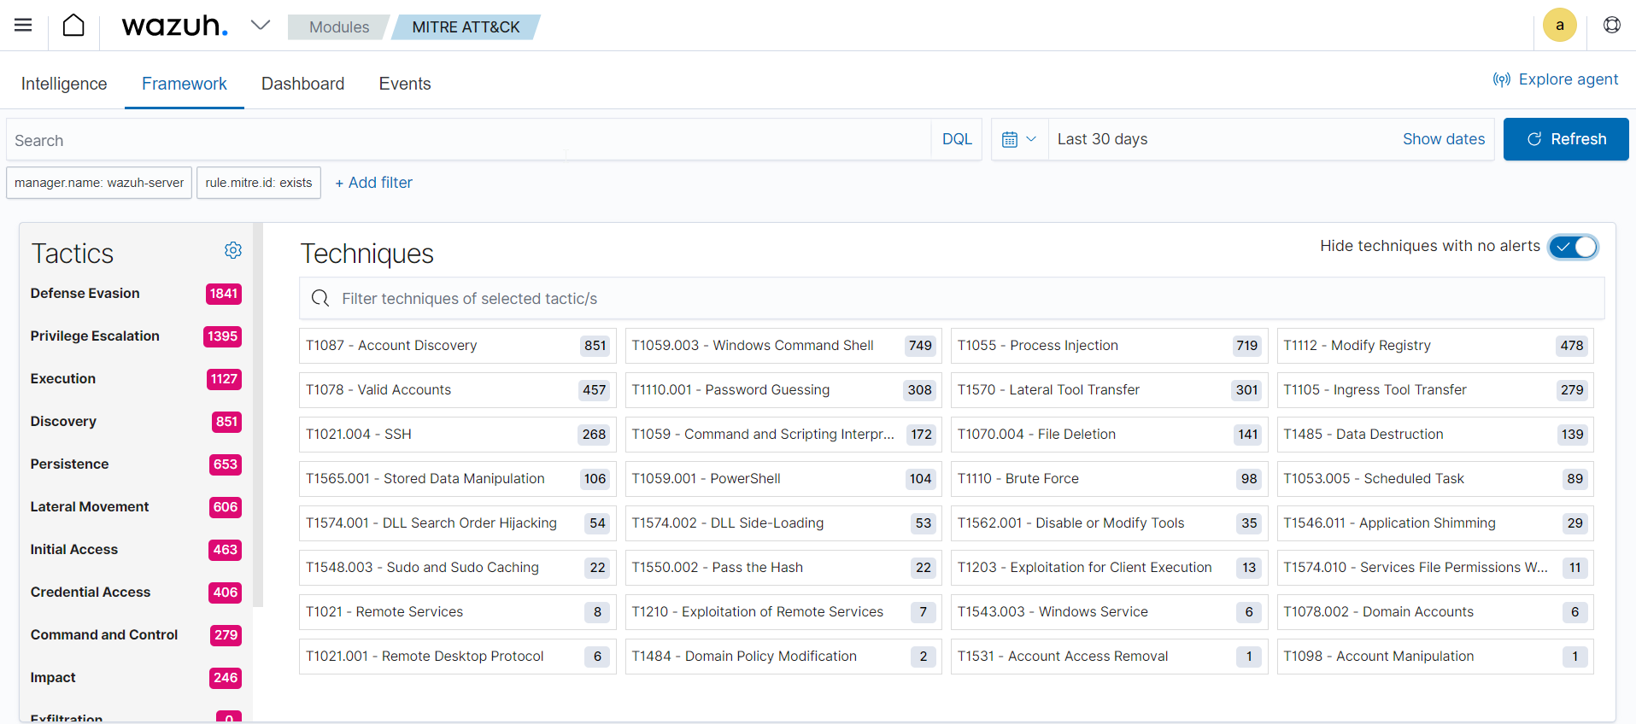Screen dimensions: 1636x724
Task: Open the user avatar menu
Action: pyautogui.click(x=1559, y=26)
